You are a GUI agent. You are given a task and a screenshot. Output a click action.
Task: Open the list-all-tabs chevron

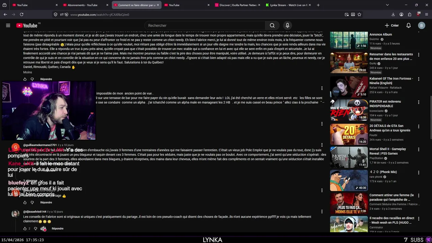point(387,5)
